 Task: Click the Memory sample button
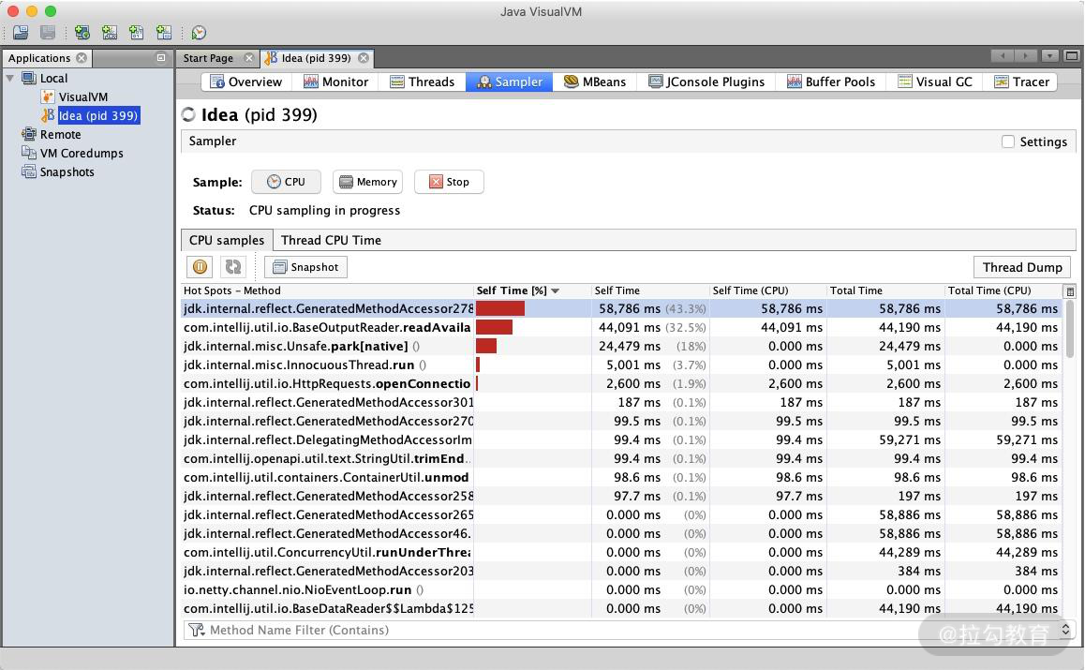click(367, 182)
